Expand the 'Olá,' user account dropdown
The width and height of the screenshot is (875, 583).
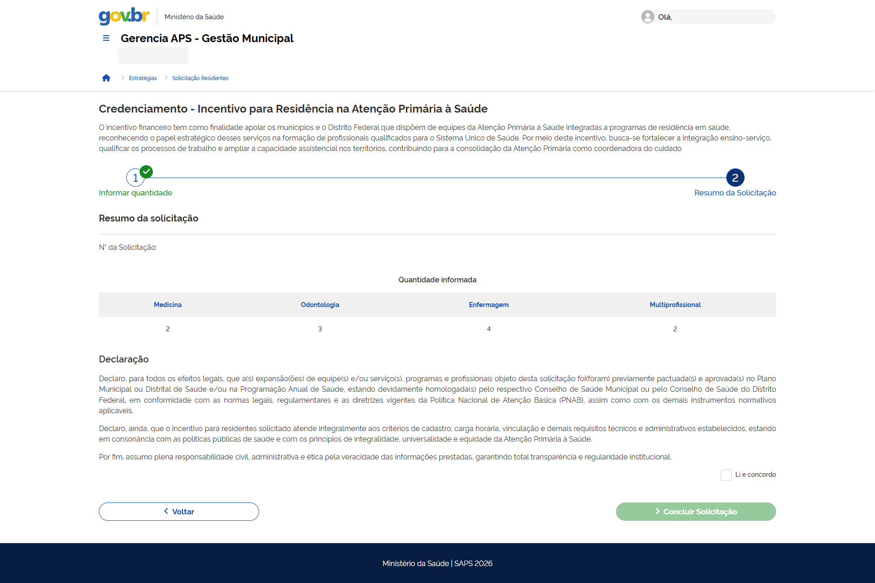tap(708, 17)
